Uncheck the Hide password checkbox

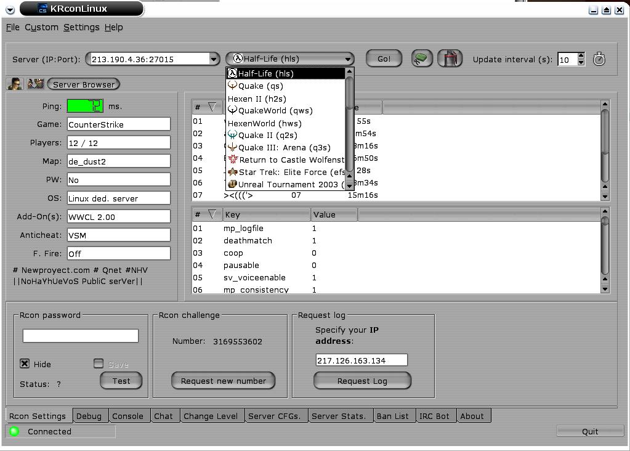(x=25, y=364)
